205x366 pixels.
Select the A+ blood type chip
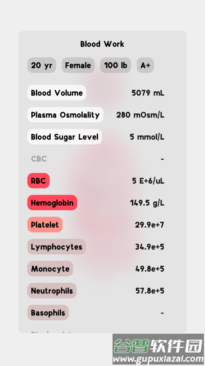coord(145,65)
